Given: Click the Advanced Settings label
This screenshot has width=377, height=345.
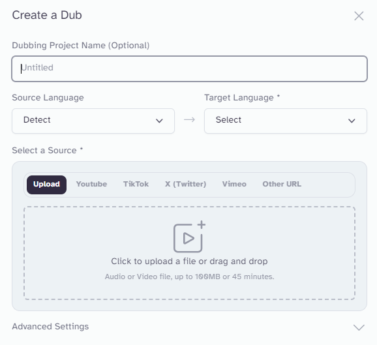Looking at the screenshot, I should [50, 327].
